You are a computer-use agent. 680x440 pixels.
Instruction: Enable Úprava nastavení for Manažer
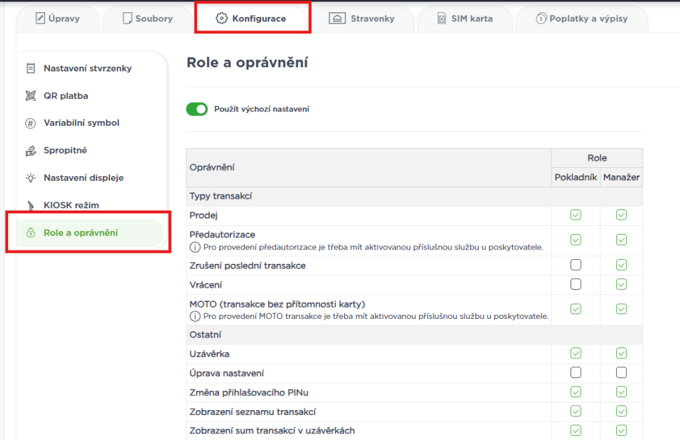click(622, 373)
